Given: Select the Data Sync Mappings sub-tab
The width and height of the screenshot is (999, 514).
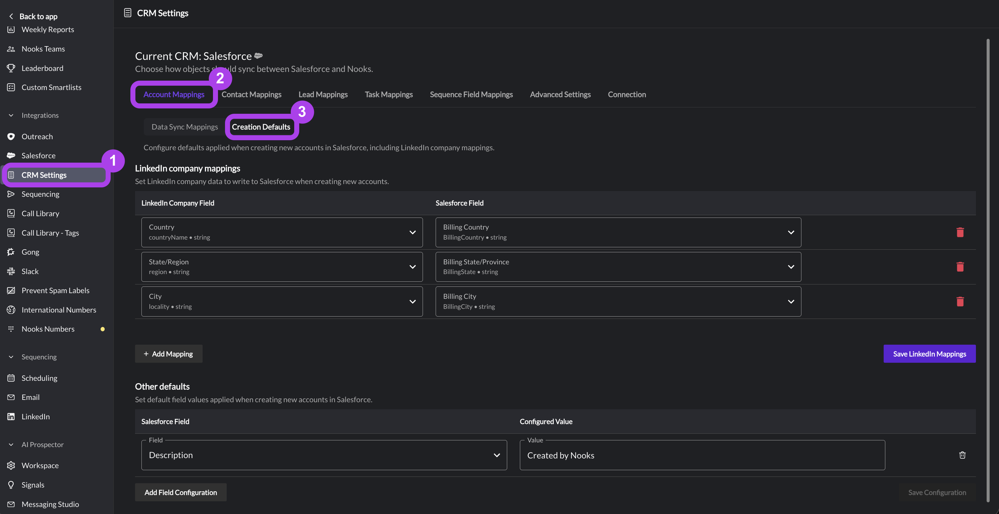Looking at the screenshot, I should [185, 127].
